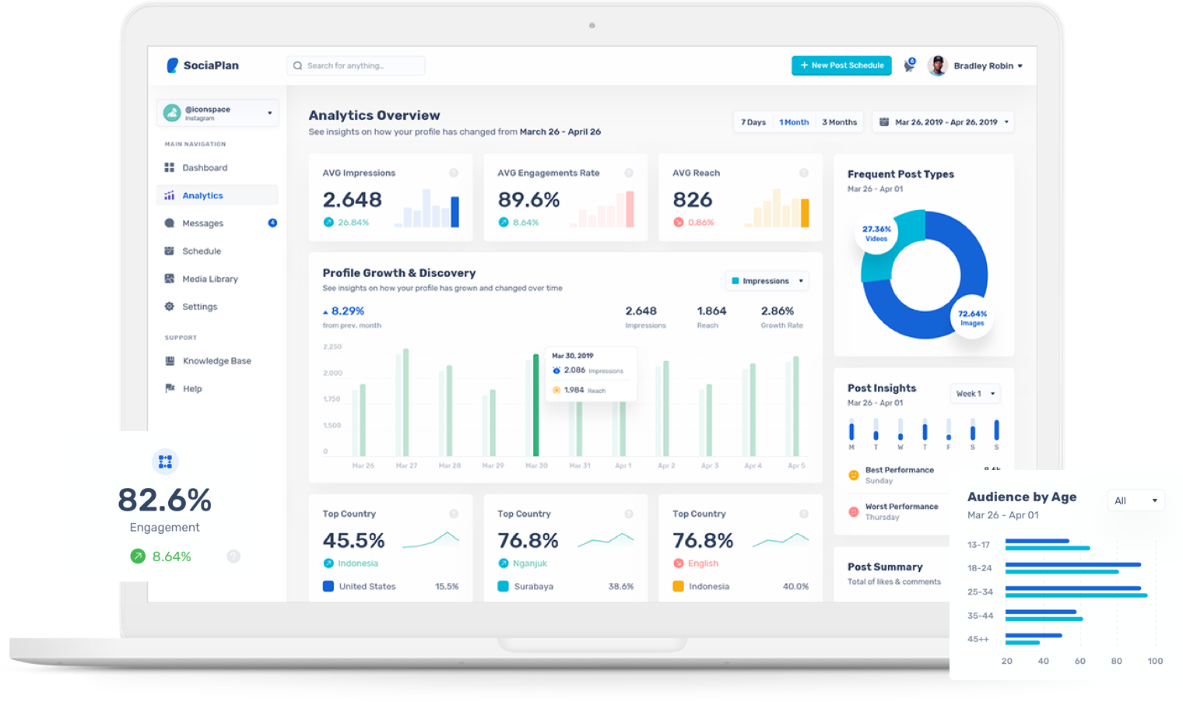Click the highlighted Mar 30 chart bar
This screenshot has height=702, width=1183.
pos(535,405)
